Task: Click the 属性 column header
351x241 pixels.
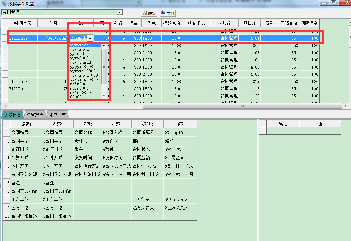Action: (283, 124)
